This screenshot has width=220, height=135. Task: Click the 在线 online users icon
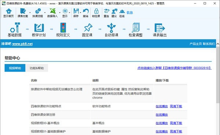pyautogui.click(x=122, y=11)
